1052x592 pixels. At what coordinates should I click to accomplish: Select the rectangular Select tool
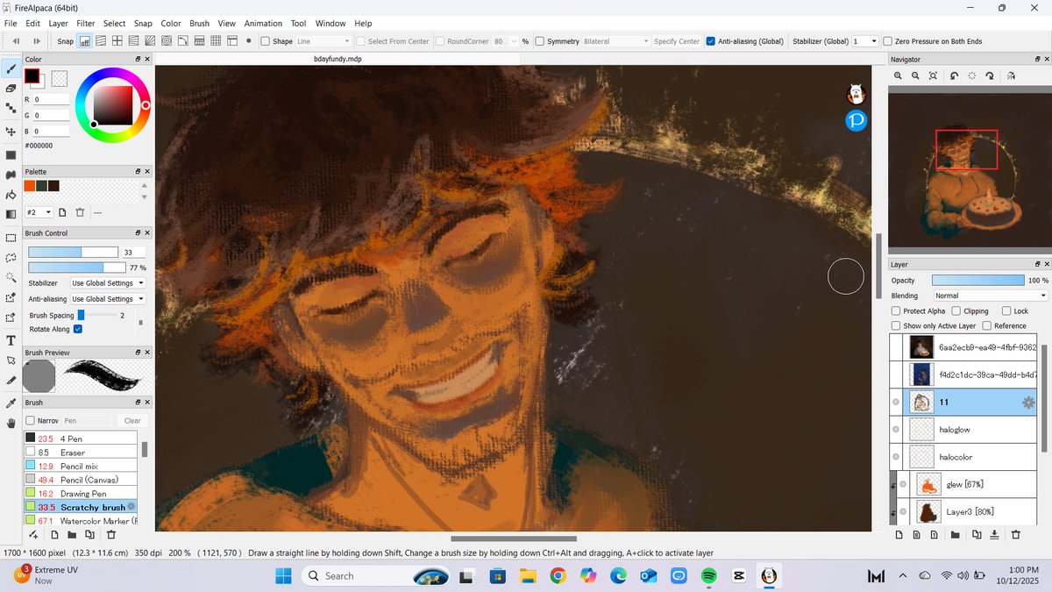pyautogui.click(x=11, y=238)
